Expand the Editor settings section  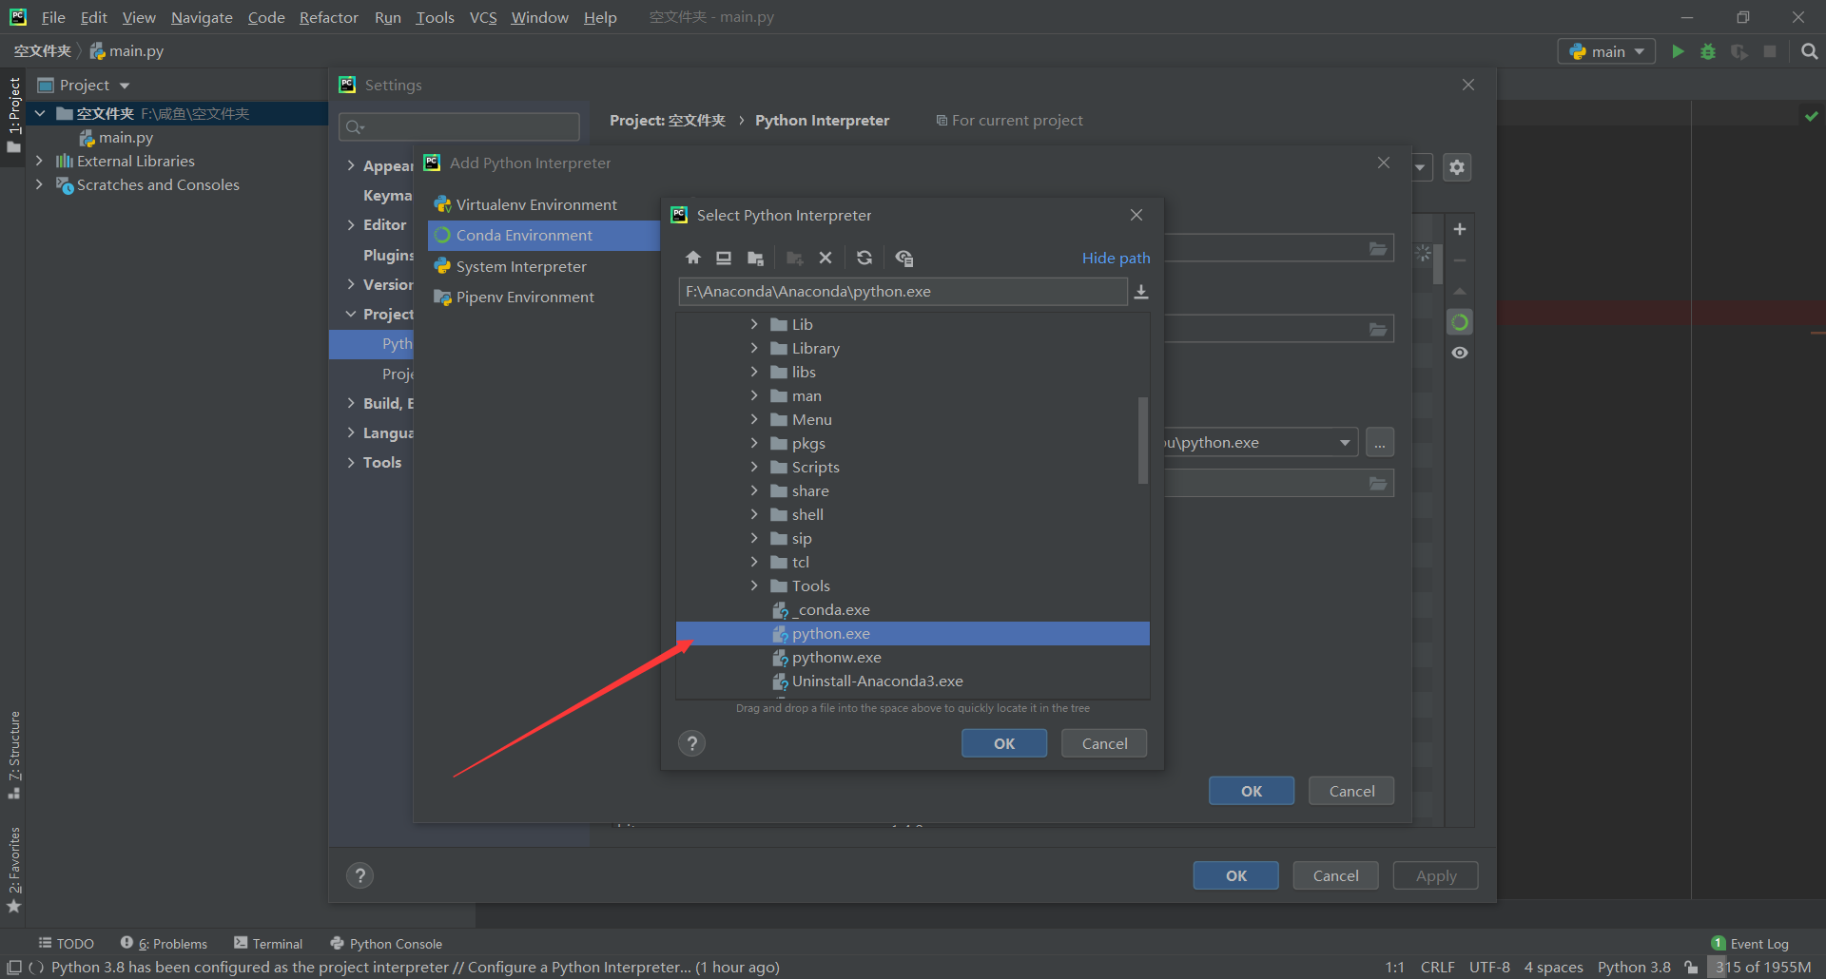click(351, 225)
